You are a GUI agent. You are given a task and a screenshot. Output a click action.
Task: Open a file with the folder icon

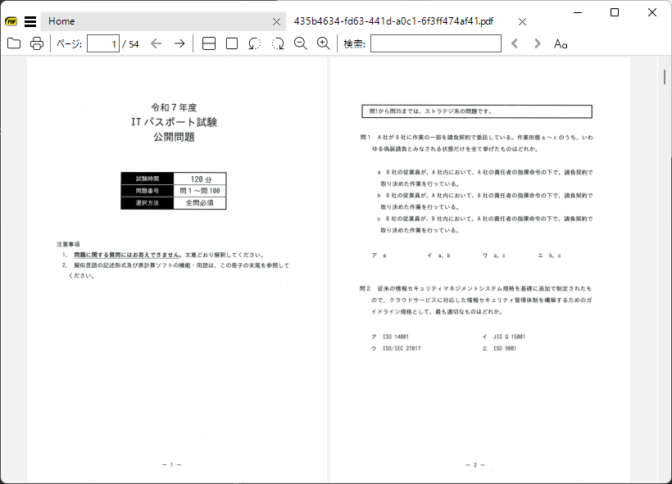[14, 43]
